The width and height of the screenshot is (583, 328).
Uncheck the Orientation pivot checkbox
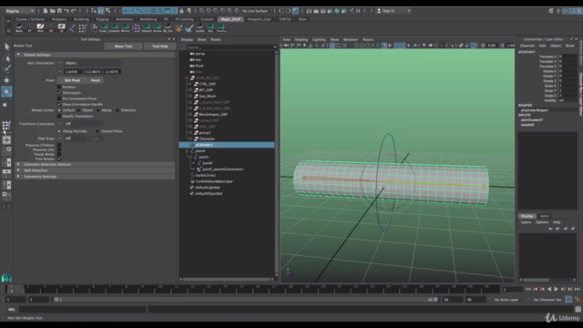tap(59, 93)
